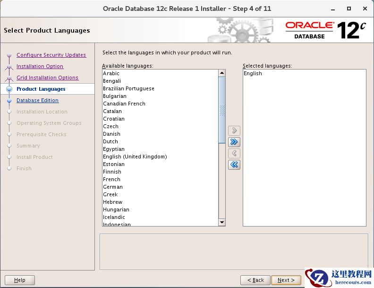Select Hungarian in Available languages

coord(160,209)
